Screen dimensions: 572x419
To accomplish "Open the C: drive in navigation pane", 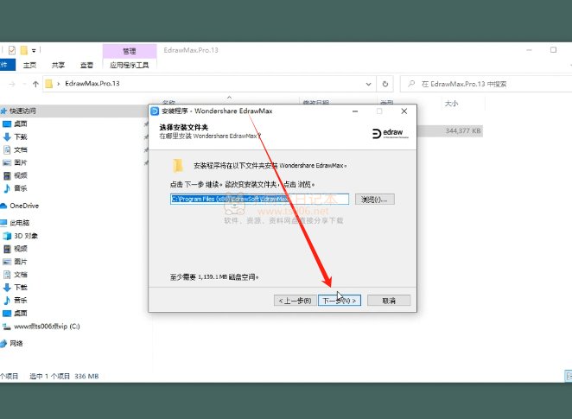I will (x=47, y=327).
